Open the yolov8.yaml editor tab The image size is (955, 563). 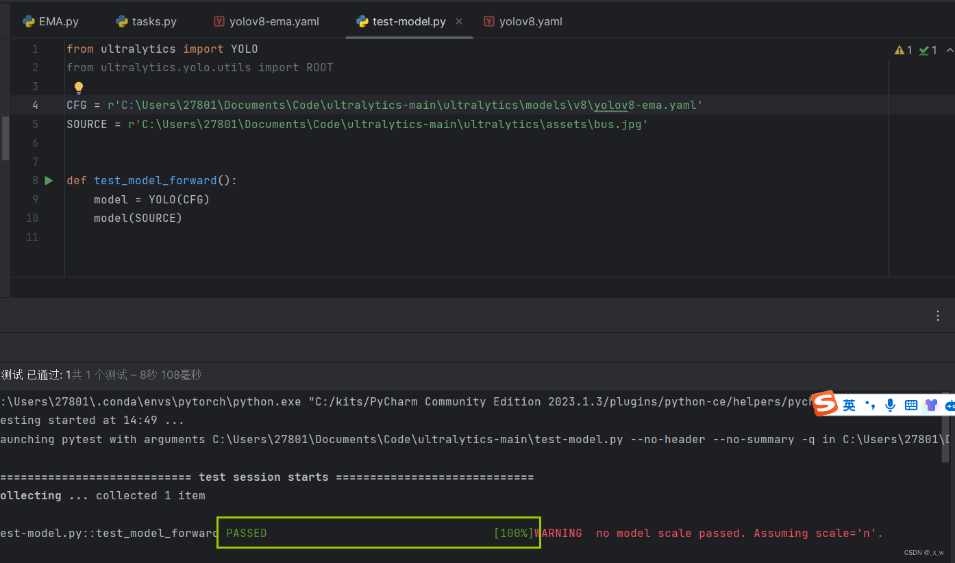tap(523, 21)
